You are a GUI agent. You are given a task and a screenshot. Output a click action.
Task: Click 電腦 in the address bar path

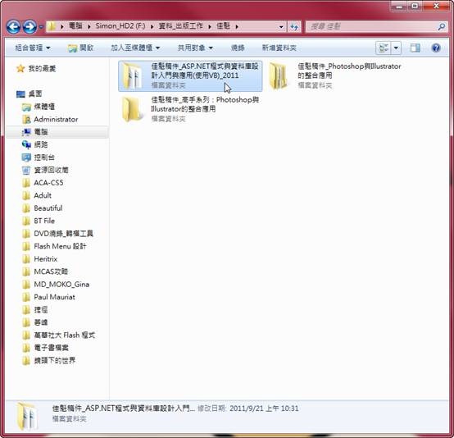pos(75,26)
